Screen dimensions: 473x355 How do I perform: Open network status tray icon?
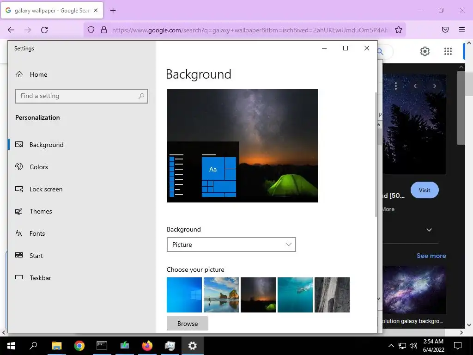[x=402, y=346]
